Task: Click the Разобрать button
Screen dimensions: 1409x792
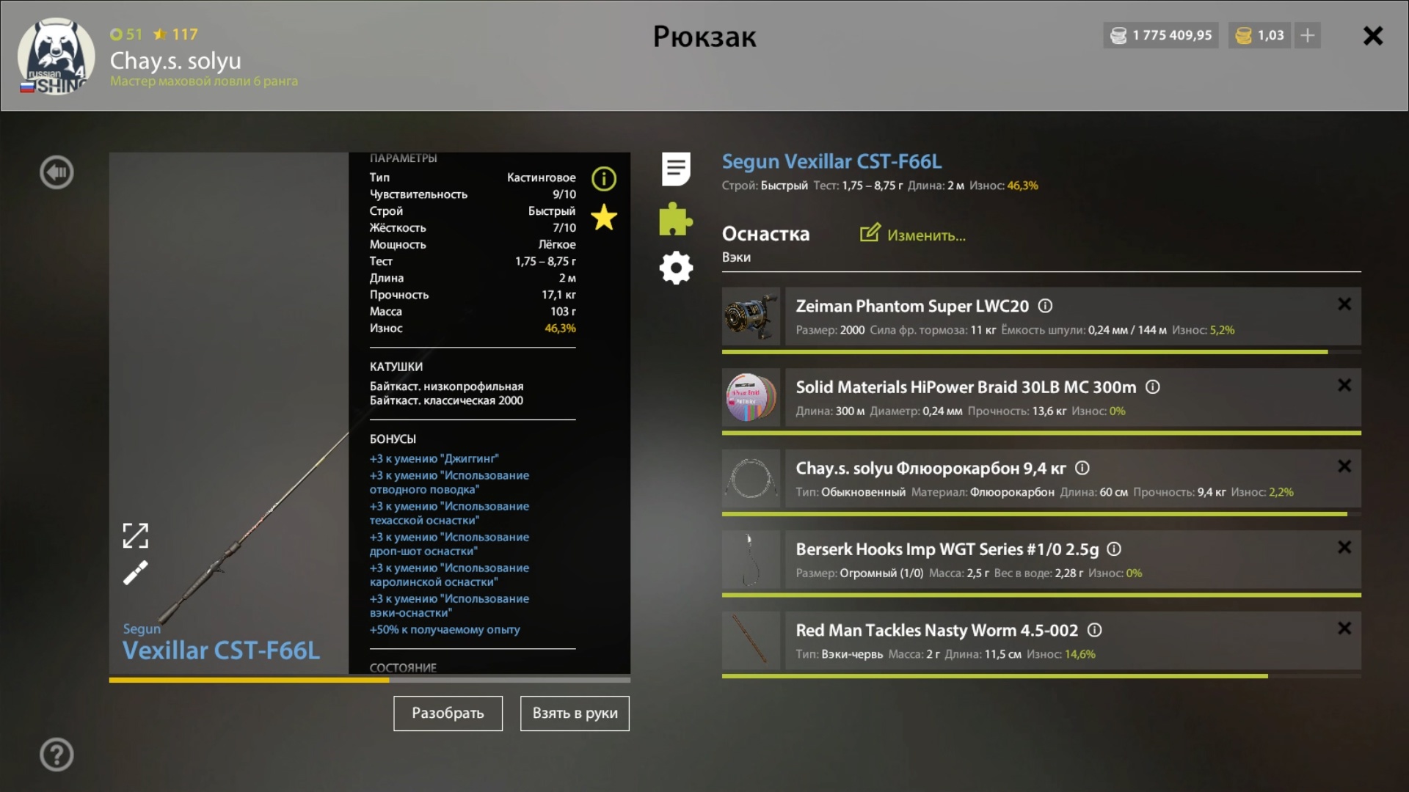Action: point(448,713)
